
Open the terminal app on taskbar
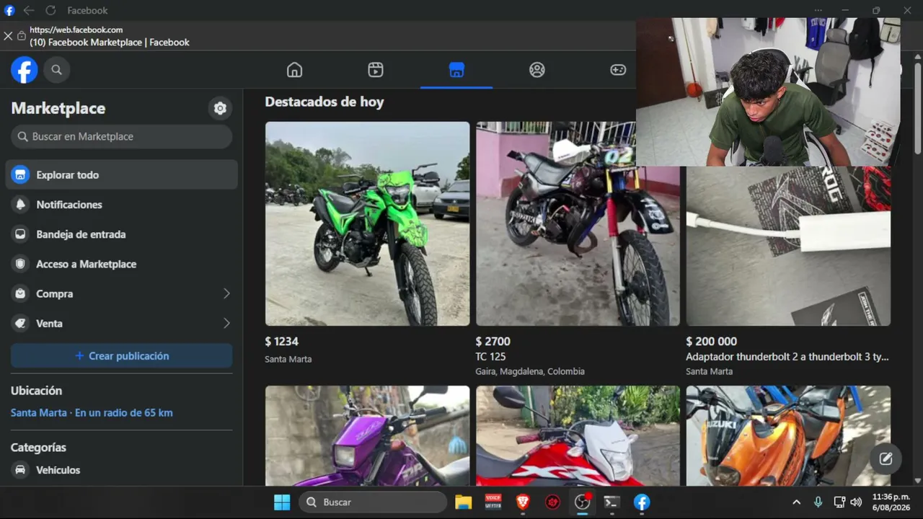click(x=611, y=502)
